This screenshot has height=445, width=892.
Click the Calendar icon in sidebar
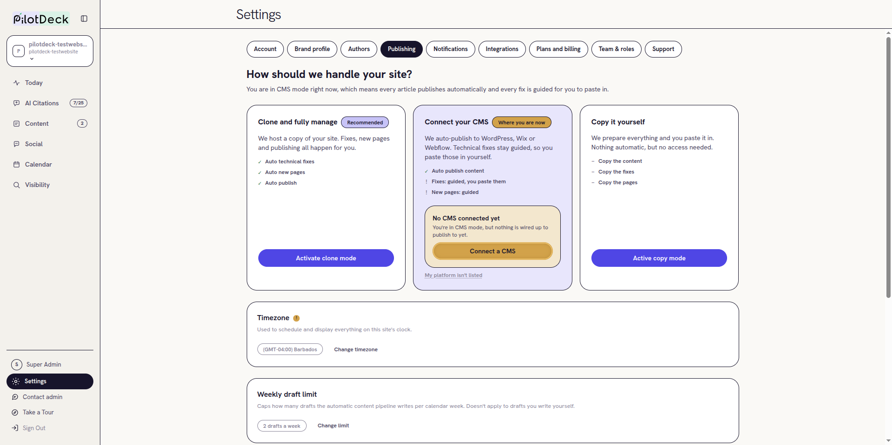(x=17, y=164)
